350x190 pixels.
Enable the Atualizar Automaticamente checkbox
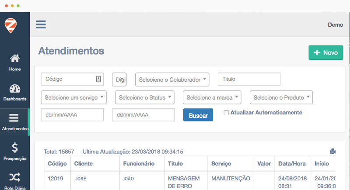pos(226,113)
